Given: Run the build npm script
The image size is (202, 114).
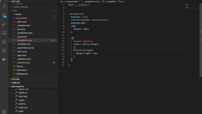Looking at the screenshot, I should click(21, 111).
